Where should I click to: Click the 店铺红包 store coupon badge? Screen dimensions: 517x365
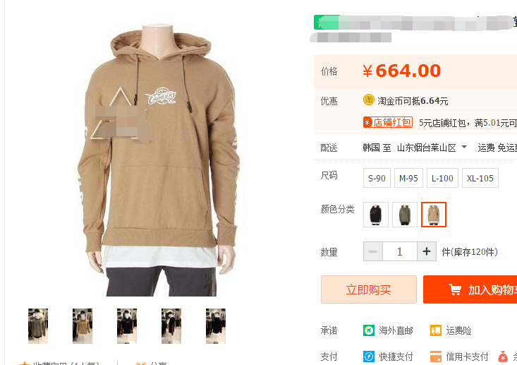click(x=388, y=122)
